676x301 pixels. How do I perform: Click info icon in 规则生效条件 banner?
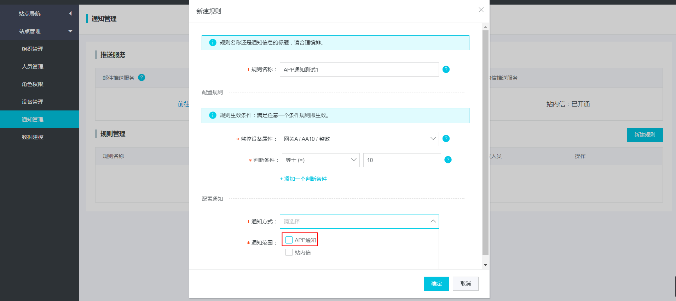[213, 115]
